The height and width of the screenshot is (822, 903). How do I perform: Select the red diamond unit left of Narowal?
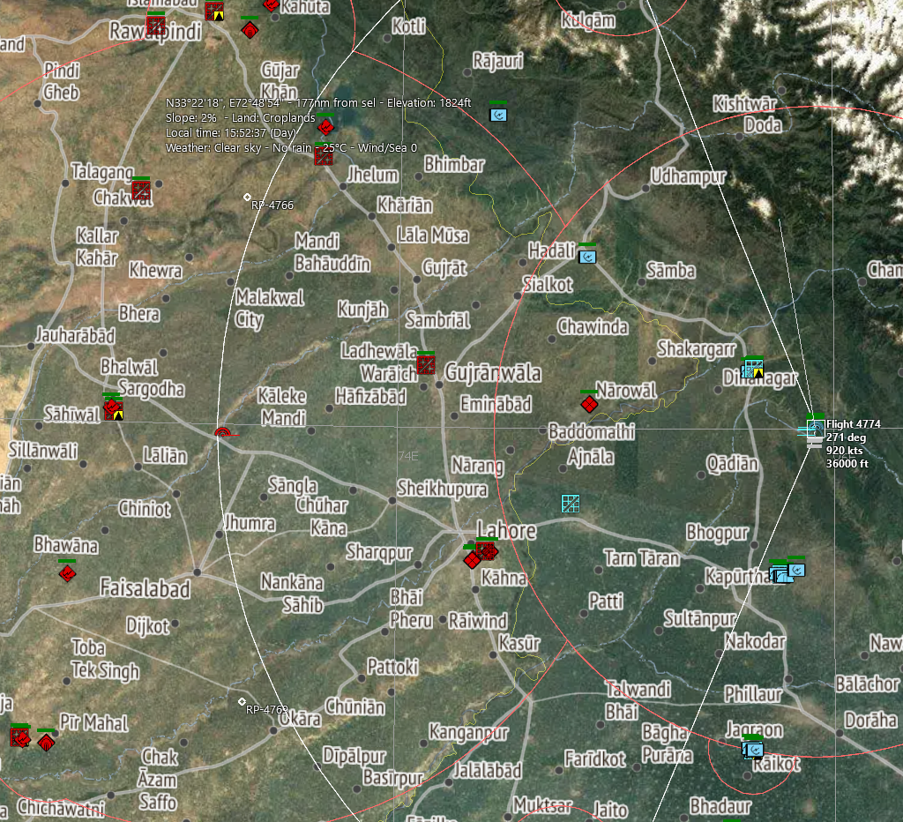tap(589, 404)
